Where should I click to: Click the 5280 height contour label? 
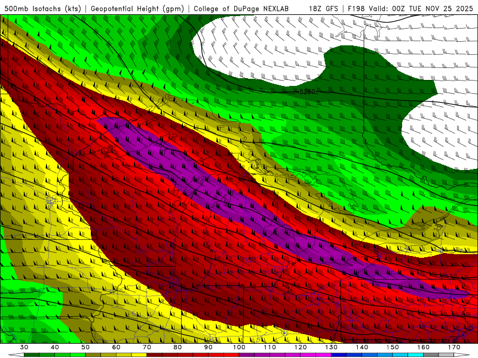click(307, 92)
